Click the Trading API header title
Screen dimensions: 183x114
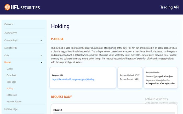tap(169, 7)
